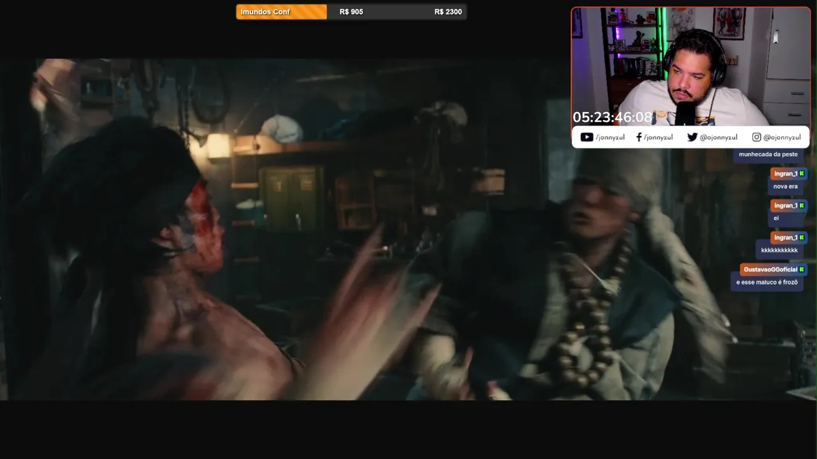Select ingran_1 name above "kkkkkkkkkkk"
817x459 pixels.
pos(785,238)
